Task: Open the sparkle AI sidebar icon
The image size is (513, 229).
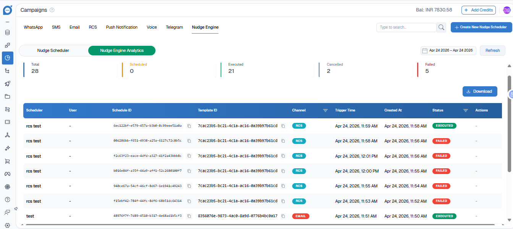Action: click(7, 148)
